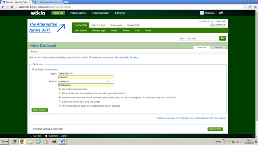Screen dimensions: 258x145
Task: Close the Block user browser tab
Action: [x=30, y=2]
